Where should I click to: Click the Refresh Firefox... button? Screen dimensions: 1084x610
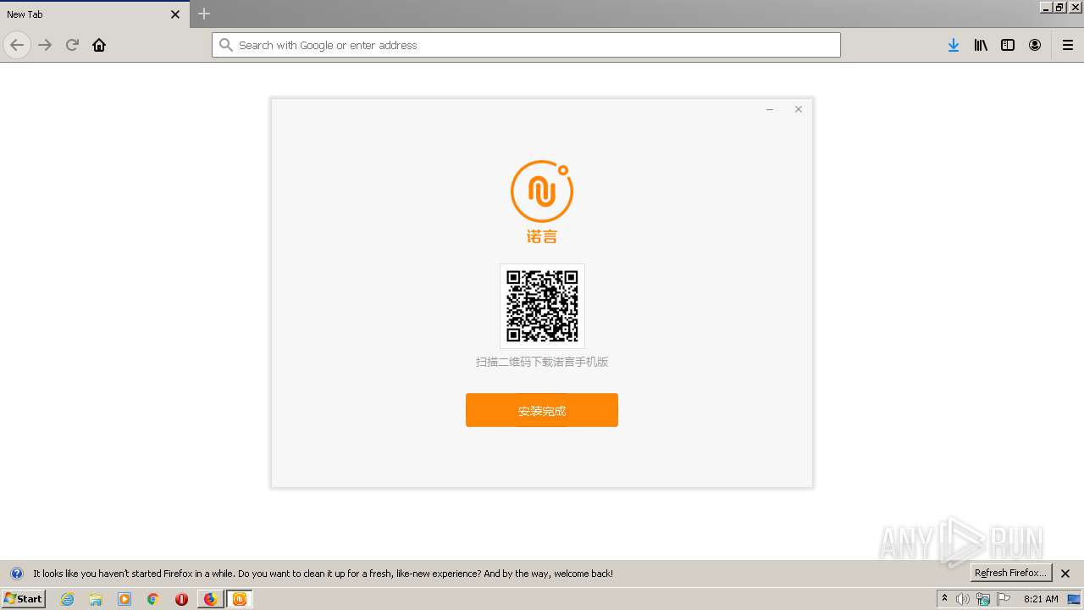tap(1010, 573)
